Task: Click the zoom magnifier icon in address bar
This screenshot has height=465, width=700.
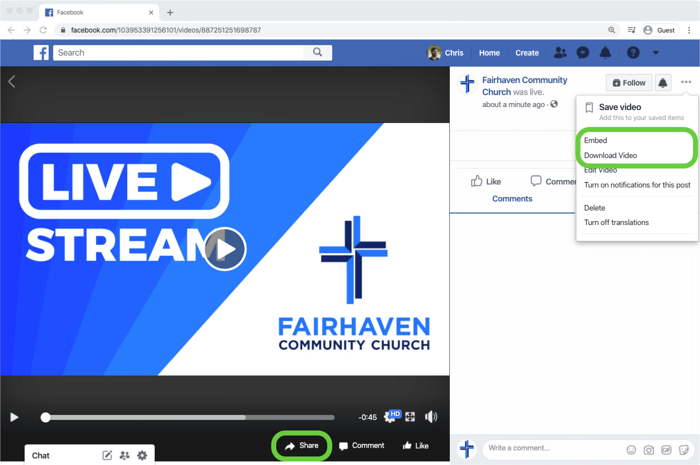Action: (611, 30)
